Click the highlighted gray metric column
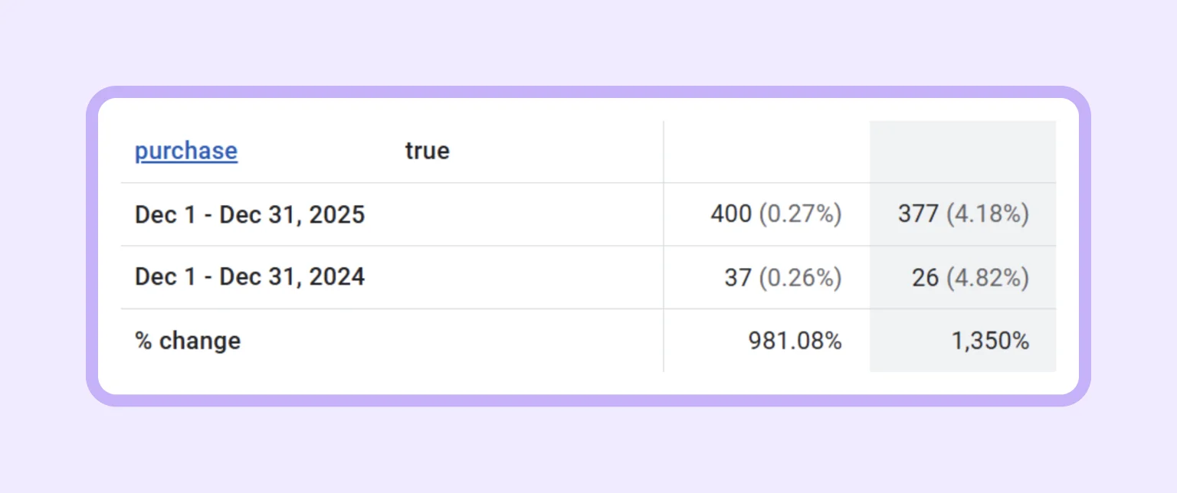This screenshot has width=1177, height=493. (962, 245)
